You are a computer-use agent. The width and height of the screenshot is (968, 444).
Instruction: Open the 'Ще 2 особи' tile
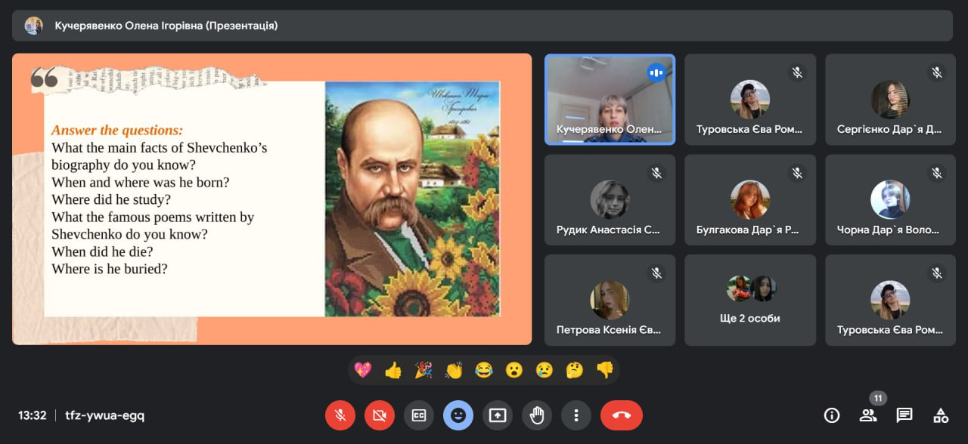(x=750, y=300)
